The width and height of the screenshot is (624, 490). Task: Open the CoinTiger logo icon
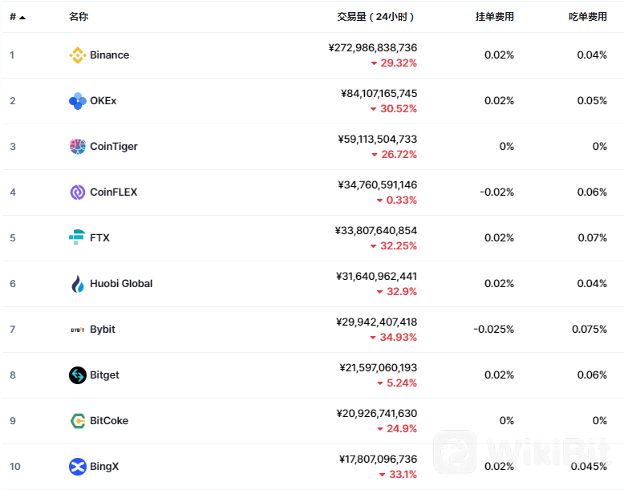point(78,147)
